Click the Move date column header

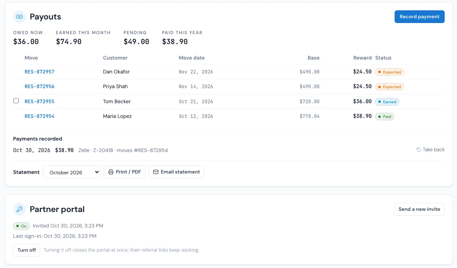pos(192,58)
